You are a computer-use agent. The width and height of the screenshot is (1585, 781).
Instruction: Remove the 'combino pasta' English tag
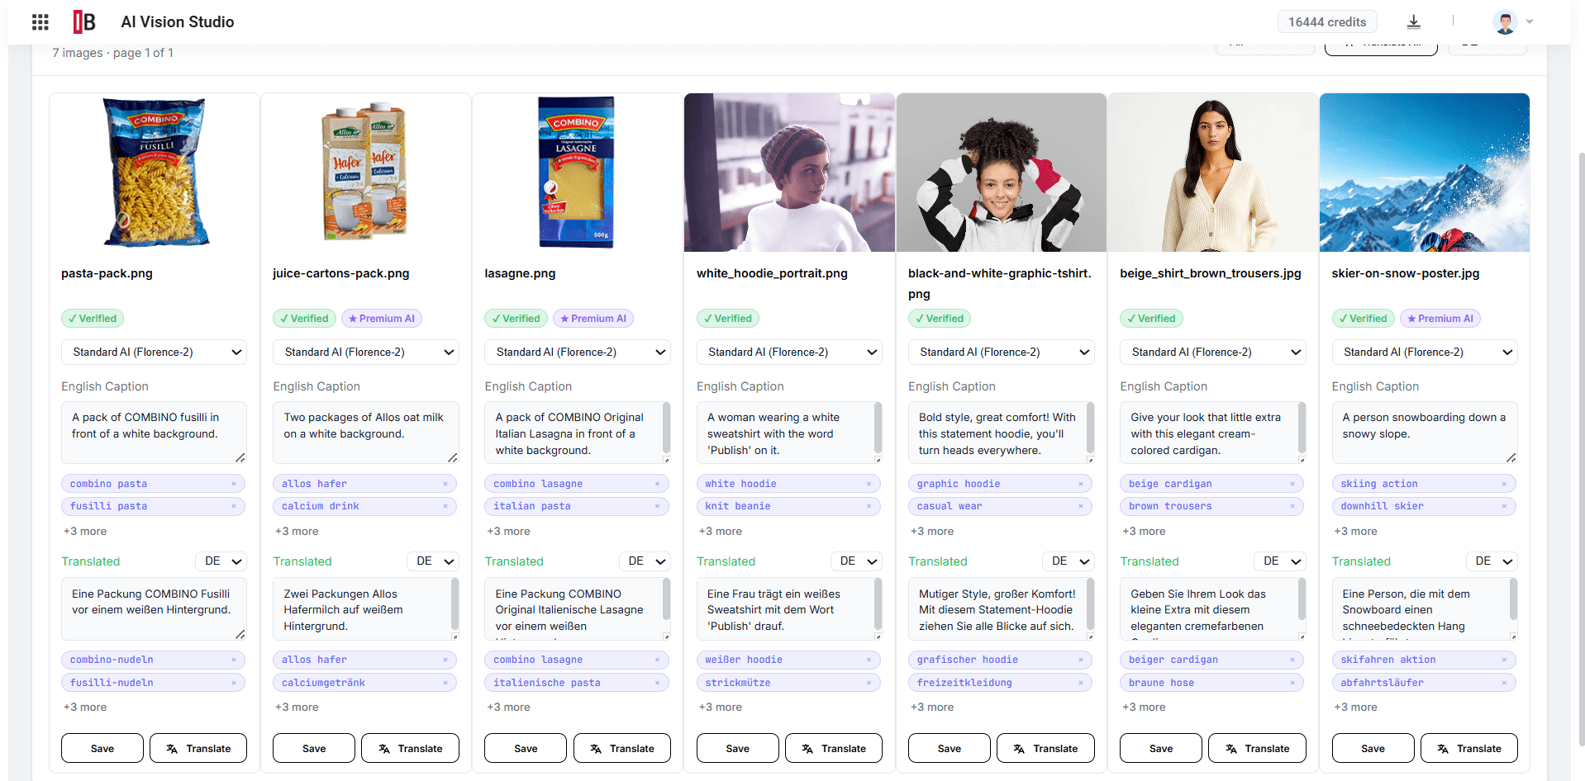tap(234, 484)
